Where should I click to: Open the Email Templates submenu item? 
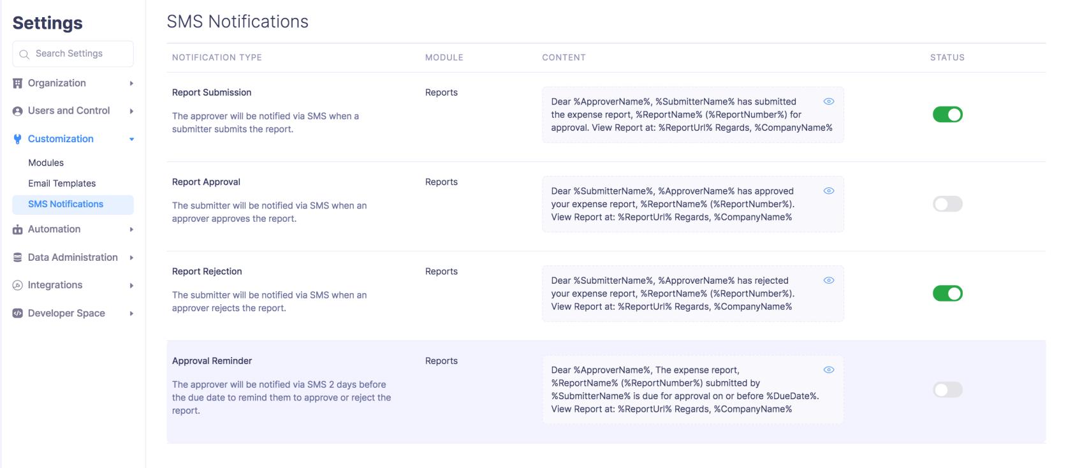(x=62, y=184)
